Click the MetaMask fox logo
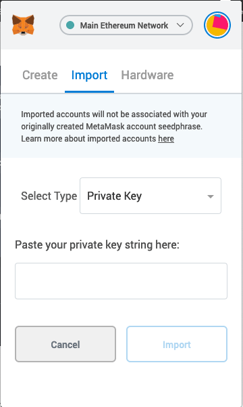 pos(23,25)
